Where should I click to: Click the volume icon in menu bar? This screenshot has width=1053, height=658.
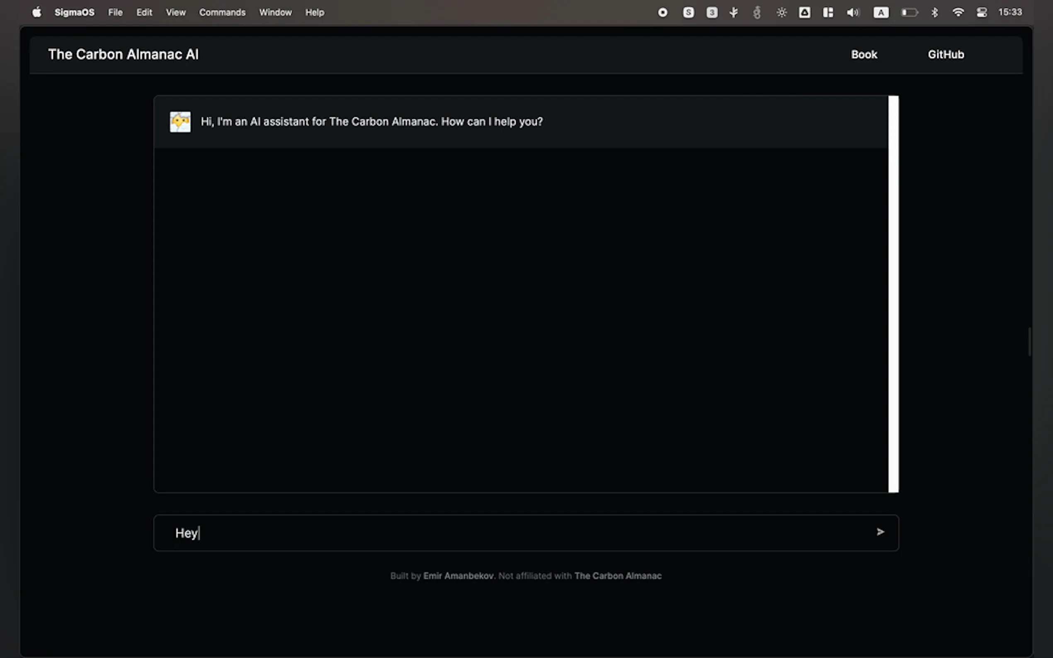(x=852, y=12)
